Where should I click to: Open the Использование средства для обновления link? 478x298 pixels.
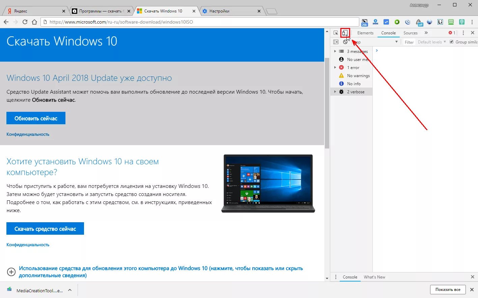coord(161,272)
